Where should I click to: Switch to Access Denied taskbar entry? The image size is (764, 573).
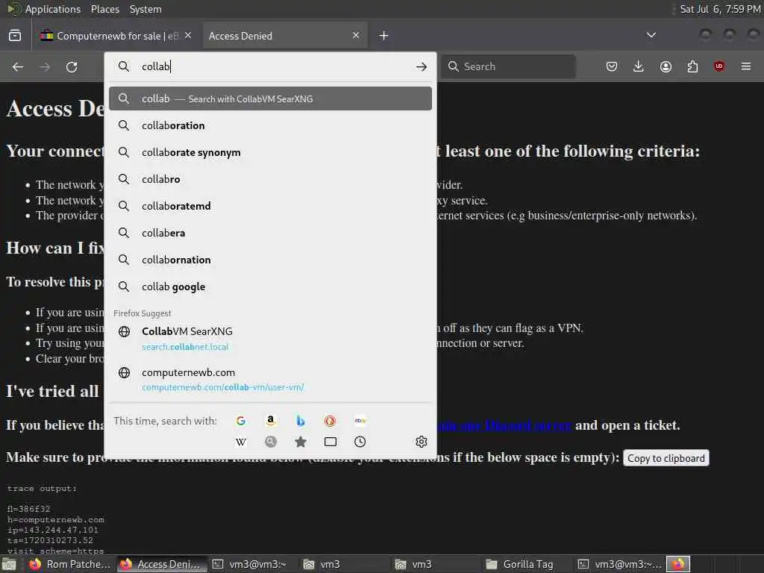click(x=162, y=564)
